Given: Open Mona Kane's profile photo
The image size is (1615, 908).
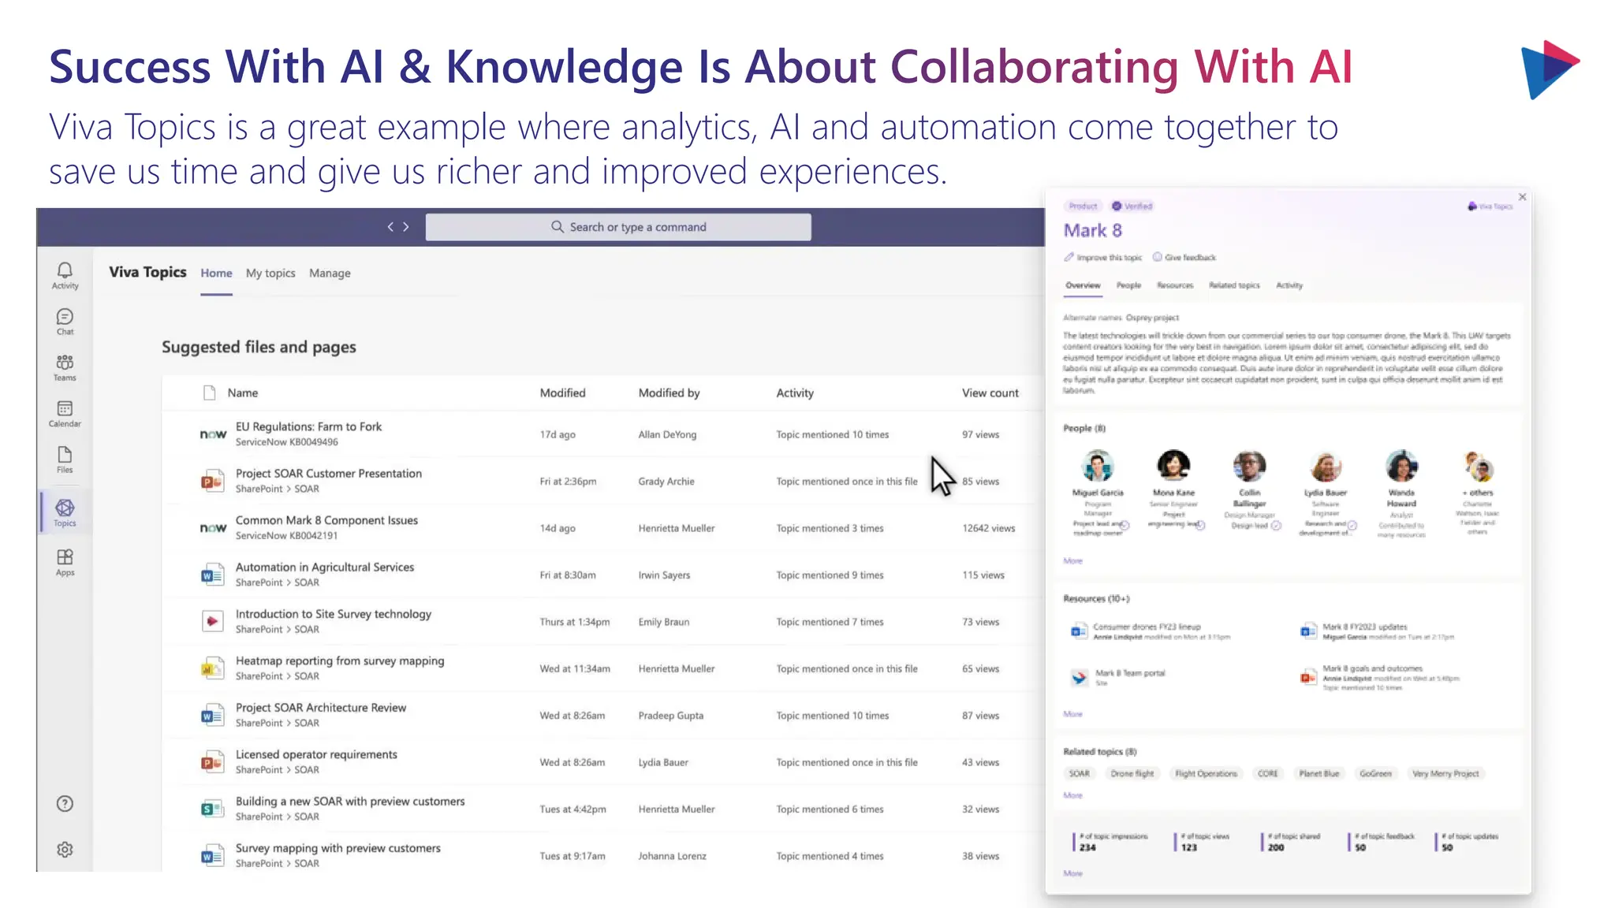Looking at the screenshot, I should [1173, 466].
